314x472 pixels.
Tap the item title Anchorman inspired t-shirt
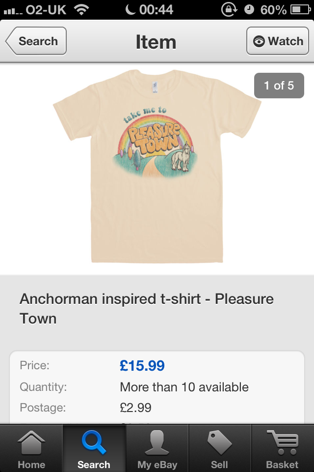pos(146,308)
